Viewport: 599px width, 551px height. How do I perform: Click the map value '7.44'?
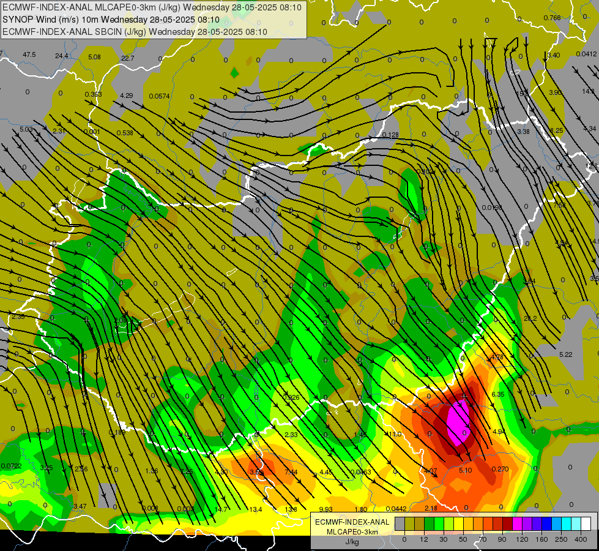click(291, 472)
